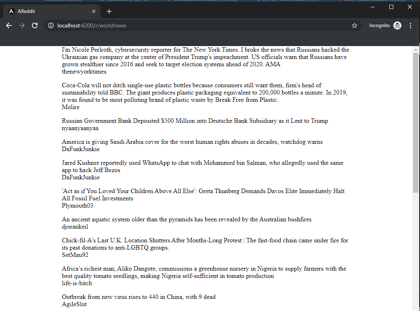Screen dimensions: 420x311
Task: Click the America is giving Saudi Arabia cover post
Action: pyautogui.click(x=192, y=142)
